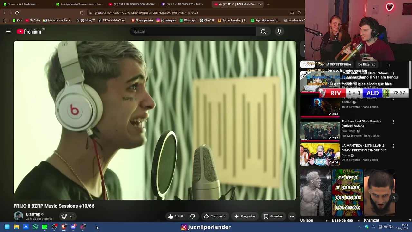Image resolution: width=412 pixels, height=232 pixels.
Task: Select the Todos filter chip
Action: click(x=307, y=64)
